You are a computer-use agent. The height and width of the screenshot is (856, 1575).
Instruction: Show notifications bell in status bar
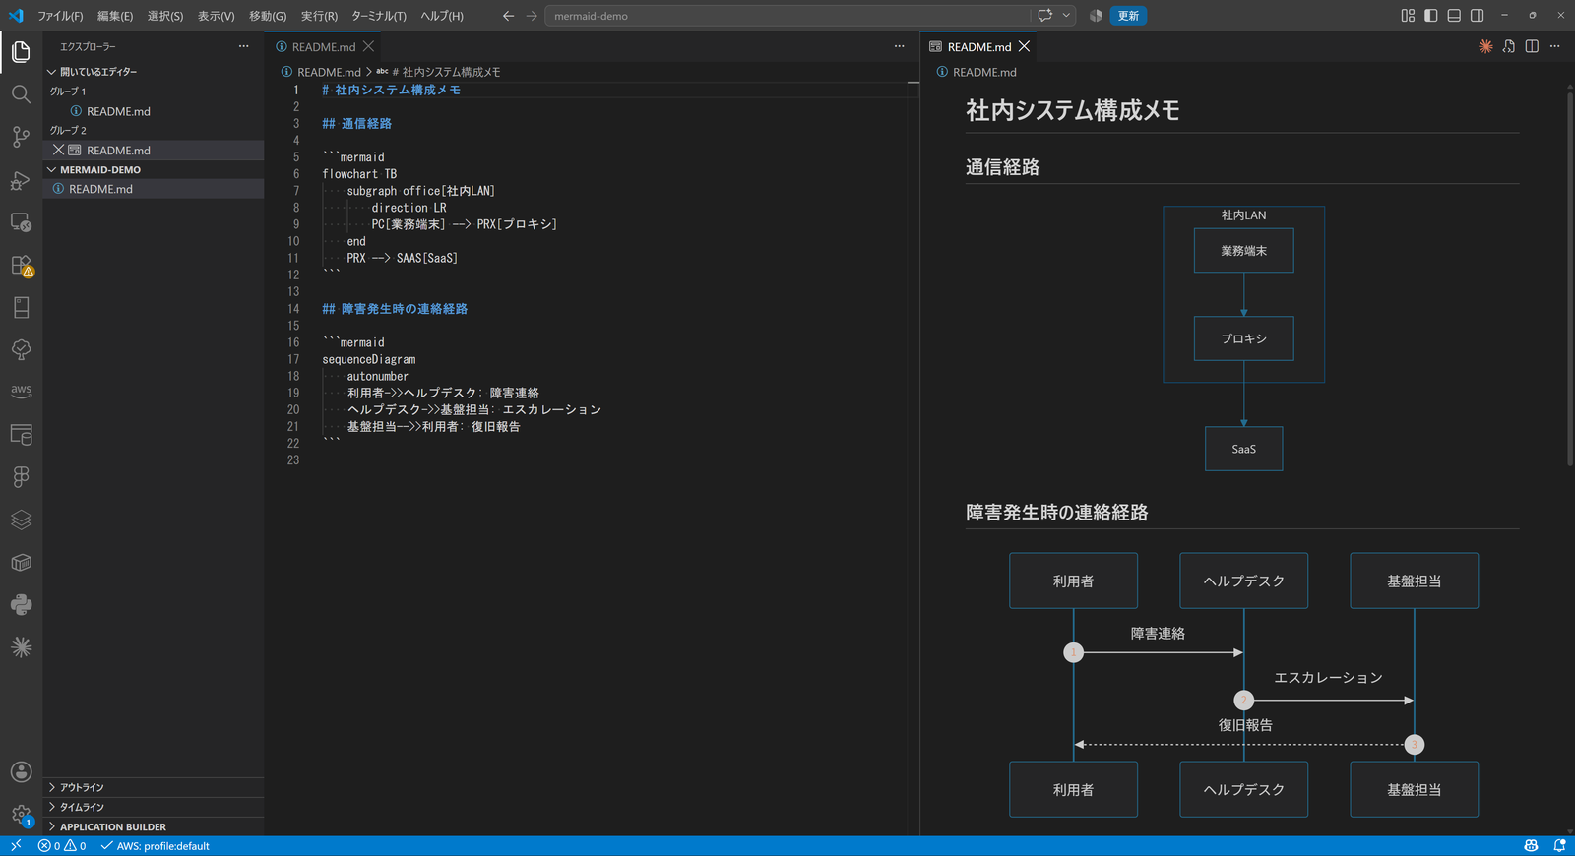click(1559, 846)
